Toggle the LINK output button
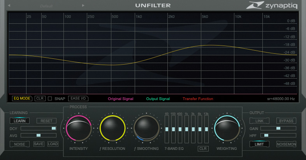 259,121
